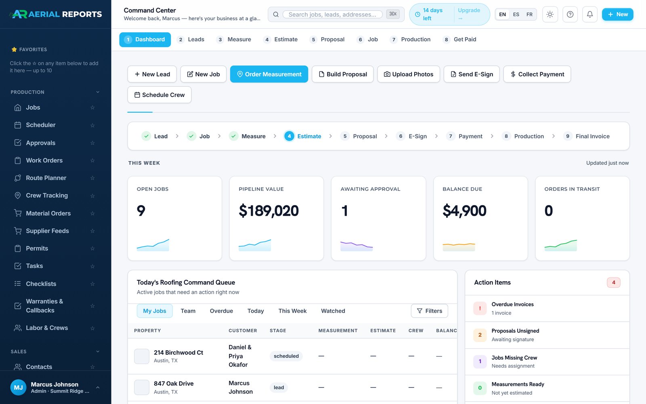Screen dimensions: 646x404
Task: Click the Material Orders cart icon
Action: [18, 213]
